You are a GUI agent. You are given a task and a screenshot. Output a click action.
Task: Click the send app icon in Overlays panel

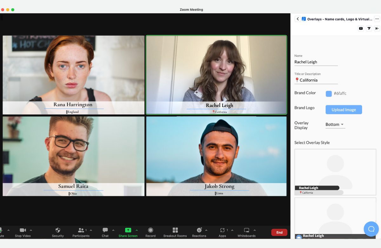click(369, 28)
